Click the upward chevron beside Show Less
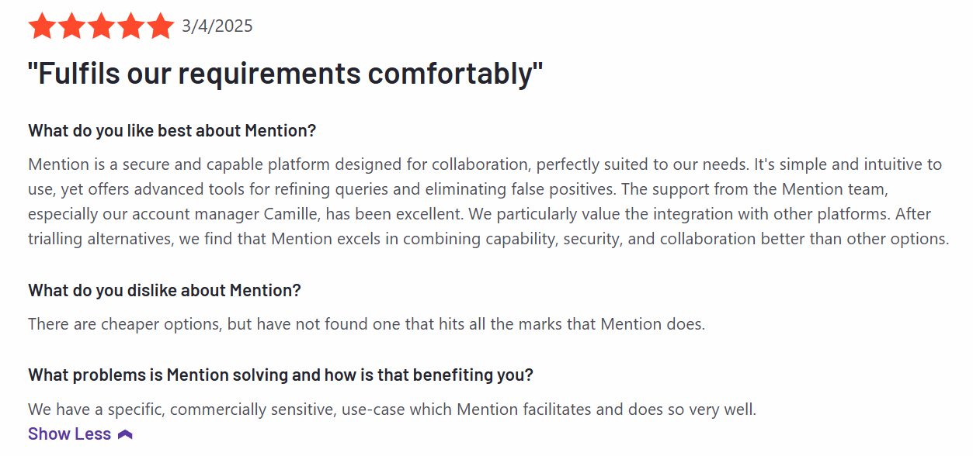Image resolution: width=973 pixels, height=456 pixels. pos(125,434)
